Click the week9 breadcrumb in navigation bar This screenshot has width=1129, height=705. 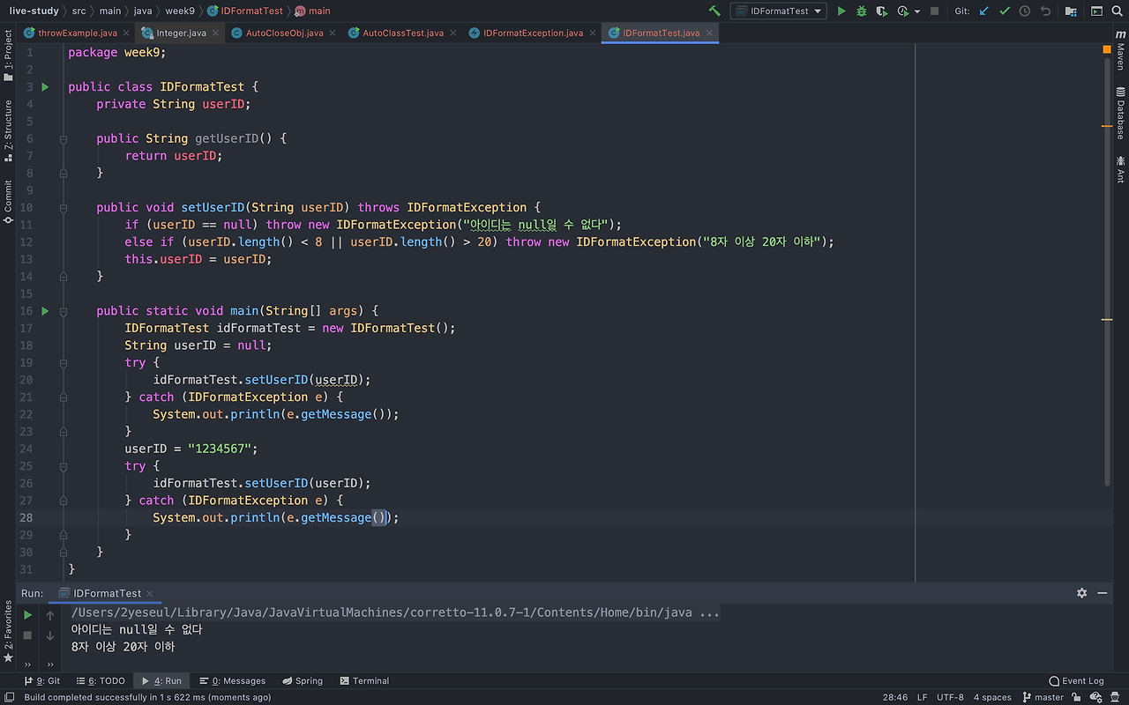180,11
